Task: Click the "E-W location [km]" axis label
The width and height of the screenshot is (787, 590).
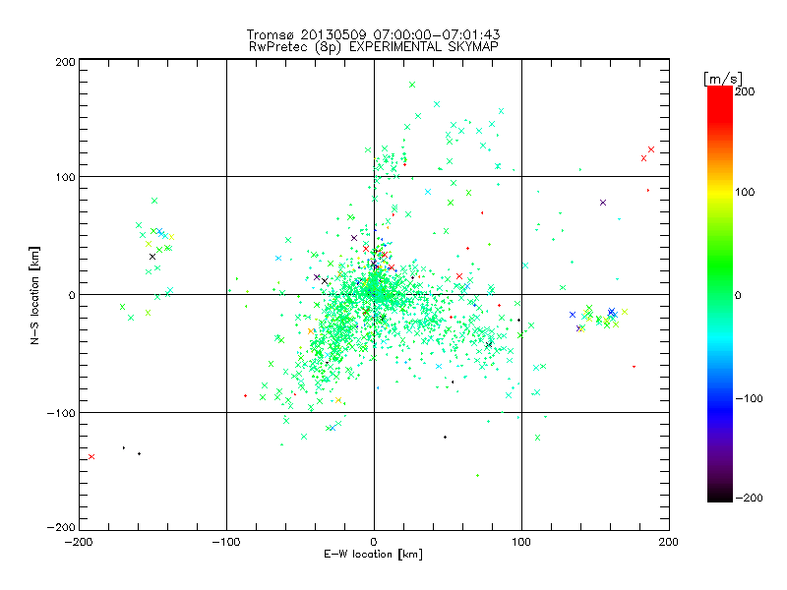Action: click(374, 555)
